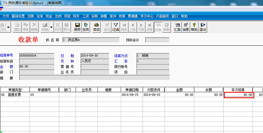Click the 币种 field showing 人民币
Image resolution: width=263 pixels, height=133 pixels.
[95, 61]
